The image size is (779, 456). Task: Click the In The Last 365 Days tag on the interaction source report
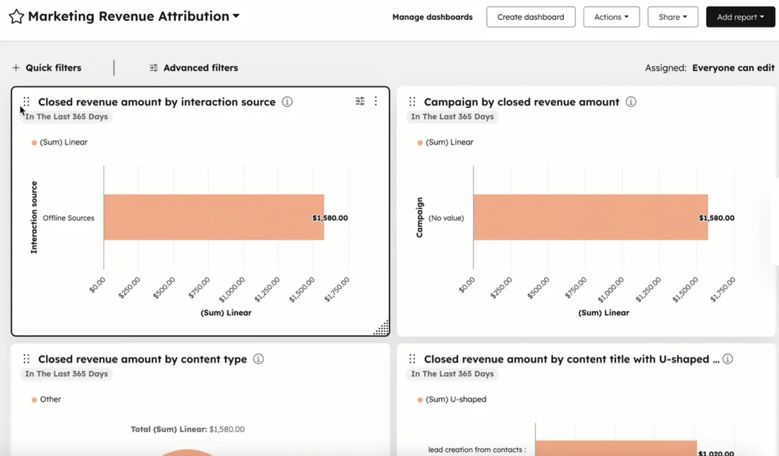click(67, 117)
